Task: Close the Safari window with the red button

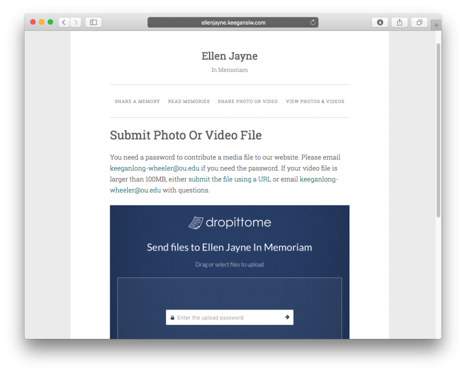Action: tap(33, 22)
